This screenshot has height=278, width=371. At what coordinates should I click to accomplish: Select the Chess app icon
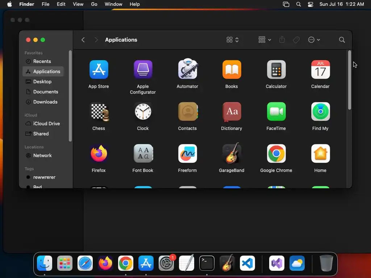tap(100, 112)
